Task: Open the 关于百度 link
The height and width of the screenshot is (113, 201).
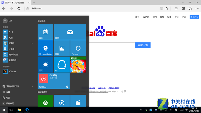Action: (102, 88)
